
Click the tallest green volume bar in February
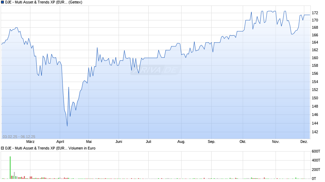click(10, 167)
